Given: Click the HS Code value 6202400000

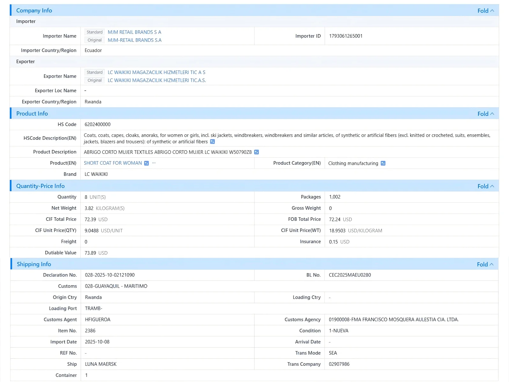Looking at the screenshot, I should [98, 124].
